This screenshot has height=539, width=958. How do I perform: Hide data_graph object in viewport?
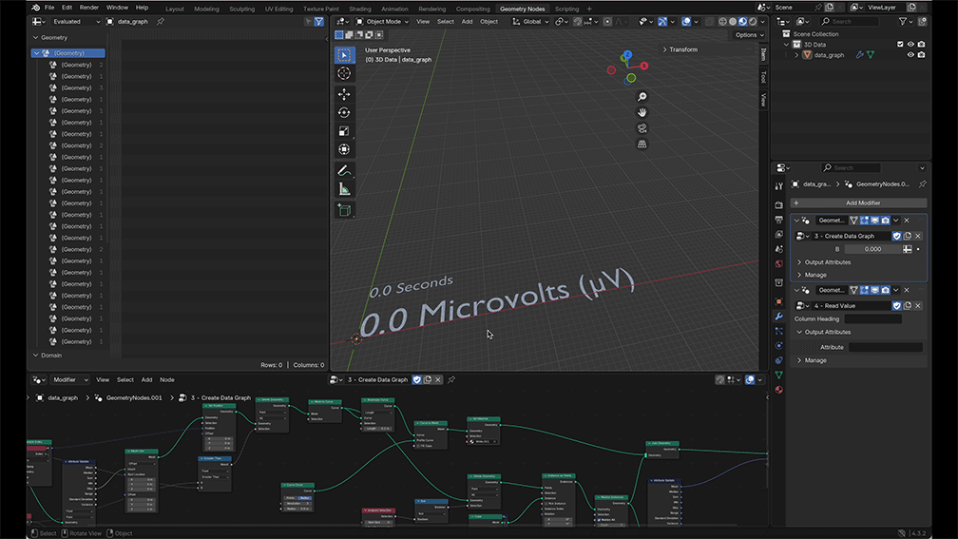click(x=910, y=55)
